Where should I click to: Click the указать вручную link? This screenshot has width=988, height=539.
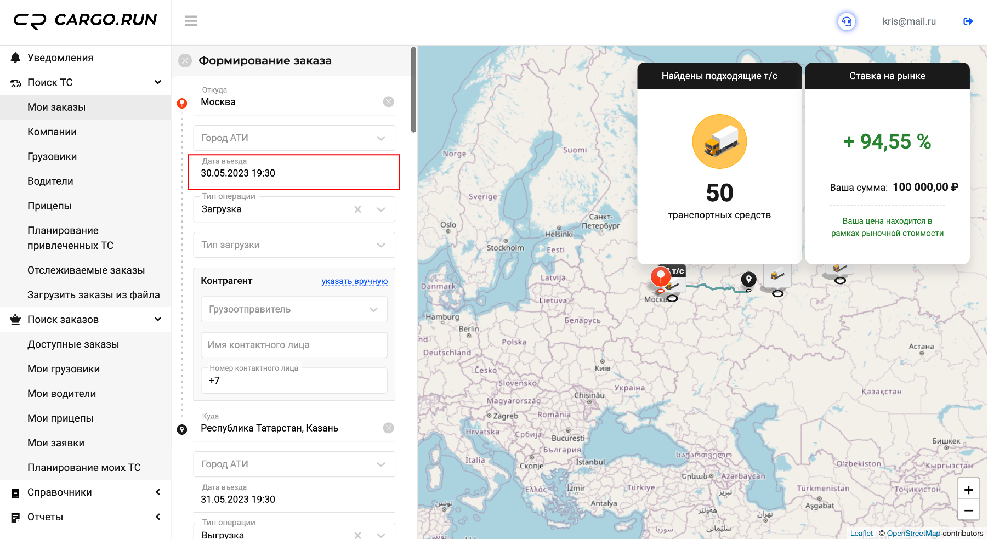coord(355,281)
